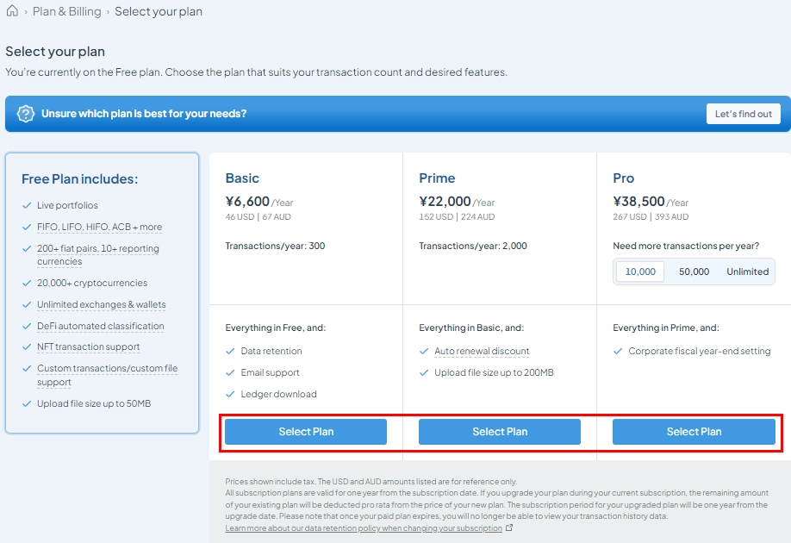Click the checkmark next to Auto renewal discount
Screen dimensions: 791x543
click(424, 351)
